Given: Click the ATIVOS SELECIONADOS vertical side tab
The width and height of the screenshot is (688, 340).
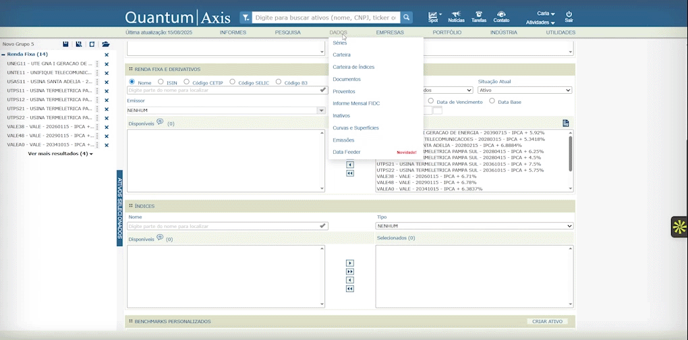Looking at the screenshot, I should coord(119,208).
